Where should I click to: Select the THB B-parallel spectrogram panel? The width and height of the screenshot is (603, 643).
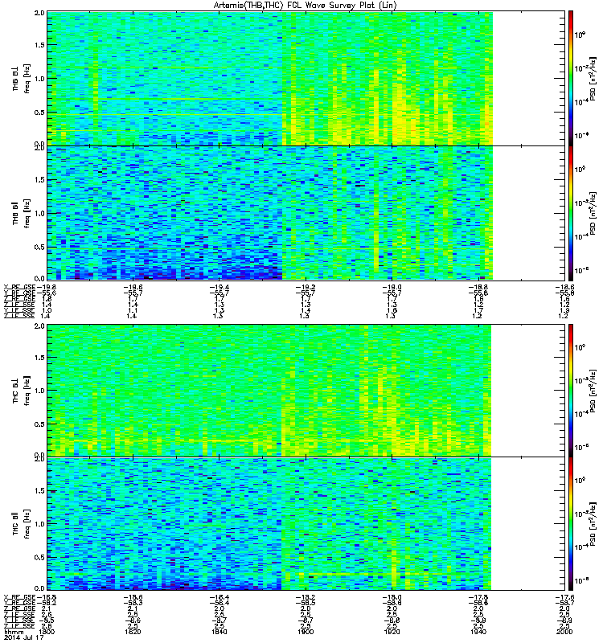click(x=306, y=213)
